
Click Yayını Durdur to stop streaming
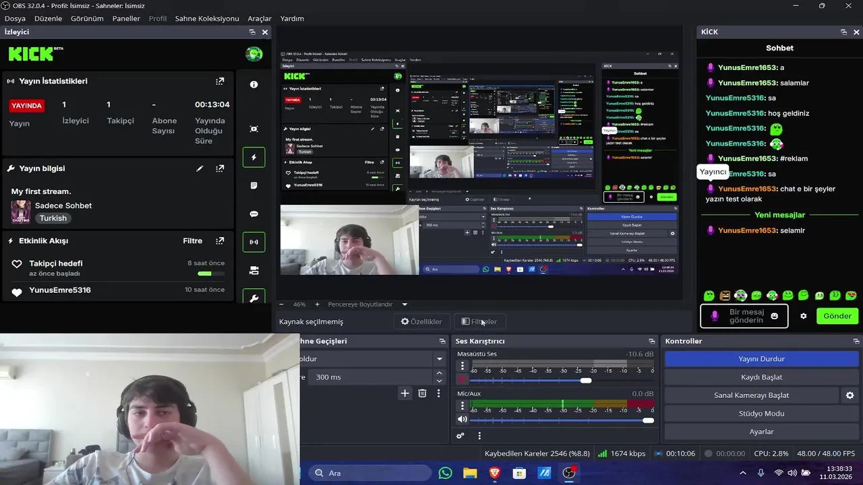pyautogui.click(x=761, y=359)
